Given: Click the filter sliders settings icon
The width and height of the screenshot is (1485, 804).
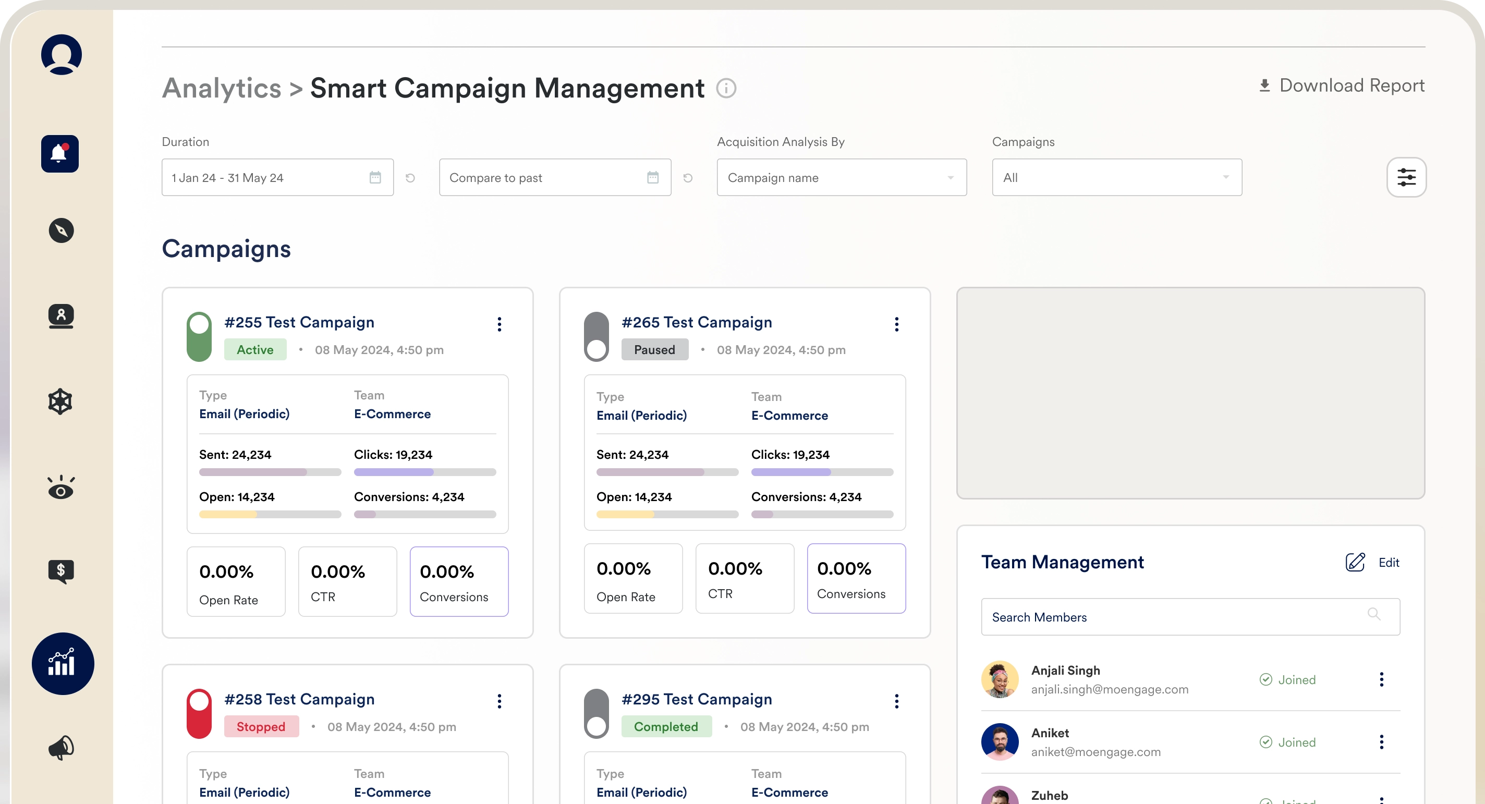Looking at the screenshot, I should tap(1406, 177).
